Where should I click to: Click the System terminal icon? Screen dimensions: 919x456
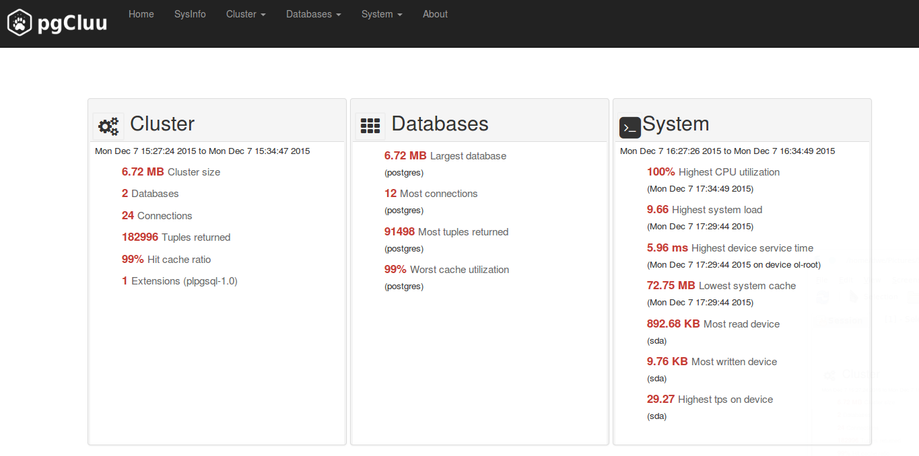(630, 127)
